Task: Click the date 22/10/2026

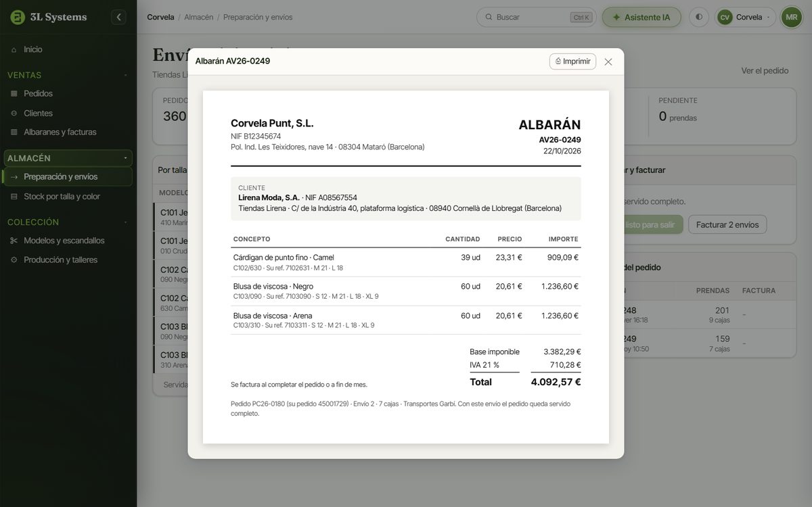Action: point(562,151)
